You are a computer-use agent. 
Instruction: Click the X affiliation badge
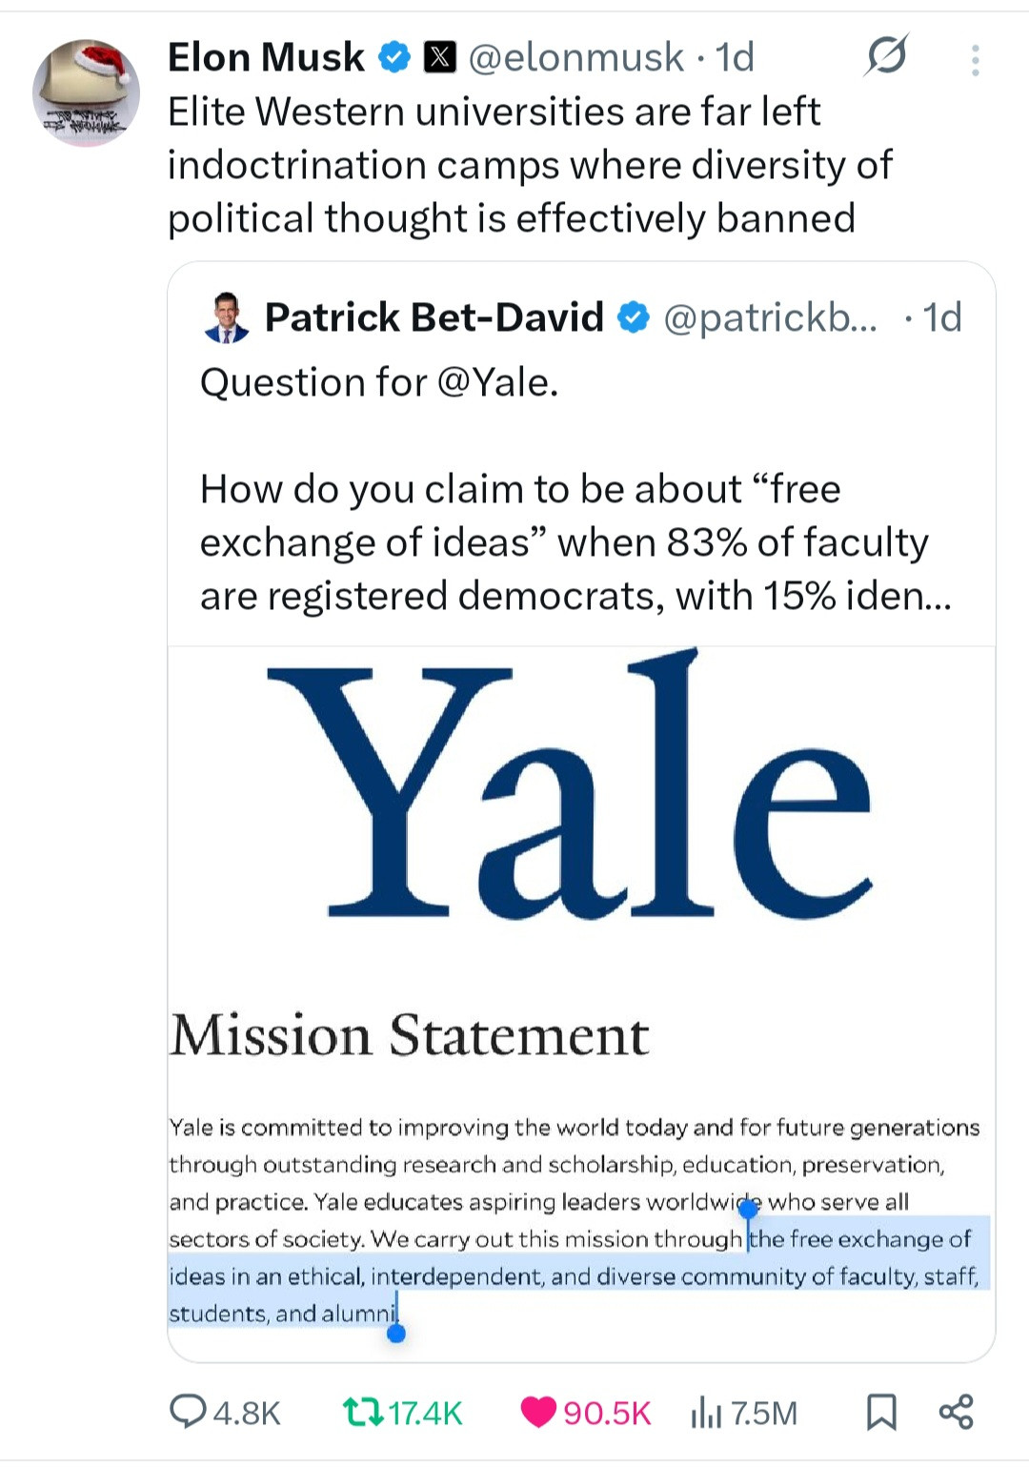pos(438,57)
